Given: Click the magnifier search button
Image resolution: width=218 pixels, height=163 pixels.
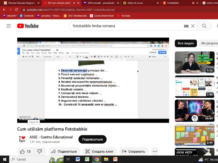Looking at the screenshot, I should (x=204, y=26).
